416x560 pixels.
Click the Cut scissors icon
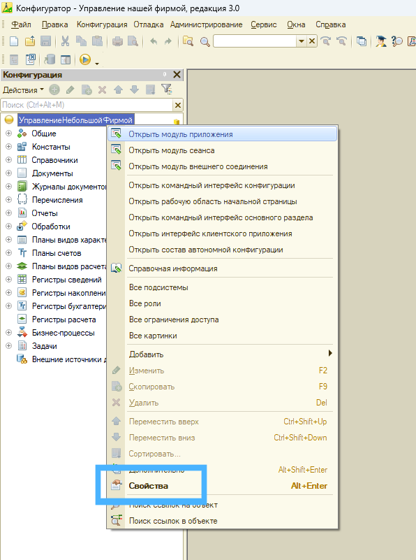[65, 41]
